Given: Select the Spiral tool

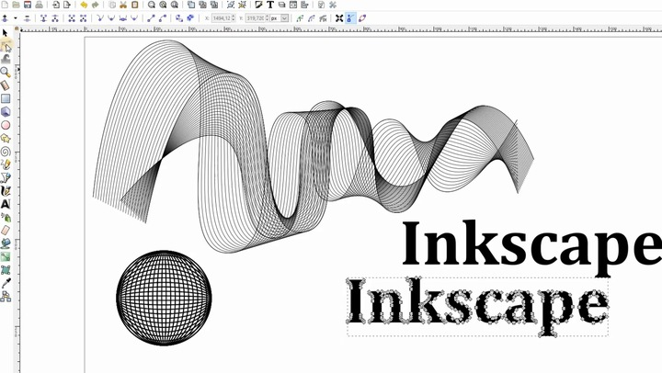Looking at the screenshot, I should tap(6, 151).
